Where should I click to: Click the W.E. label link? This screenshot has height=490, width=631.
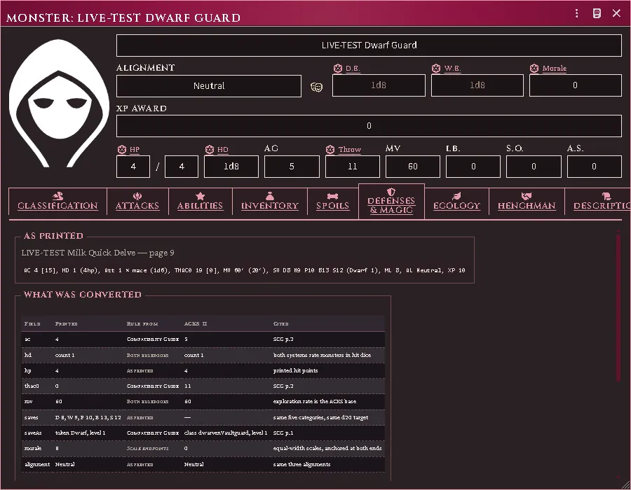[x=452, y=69]
